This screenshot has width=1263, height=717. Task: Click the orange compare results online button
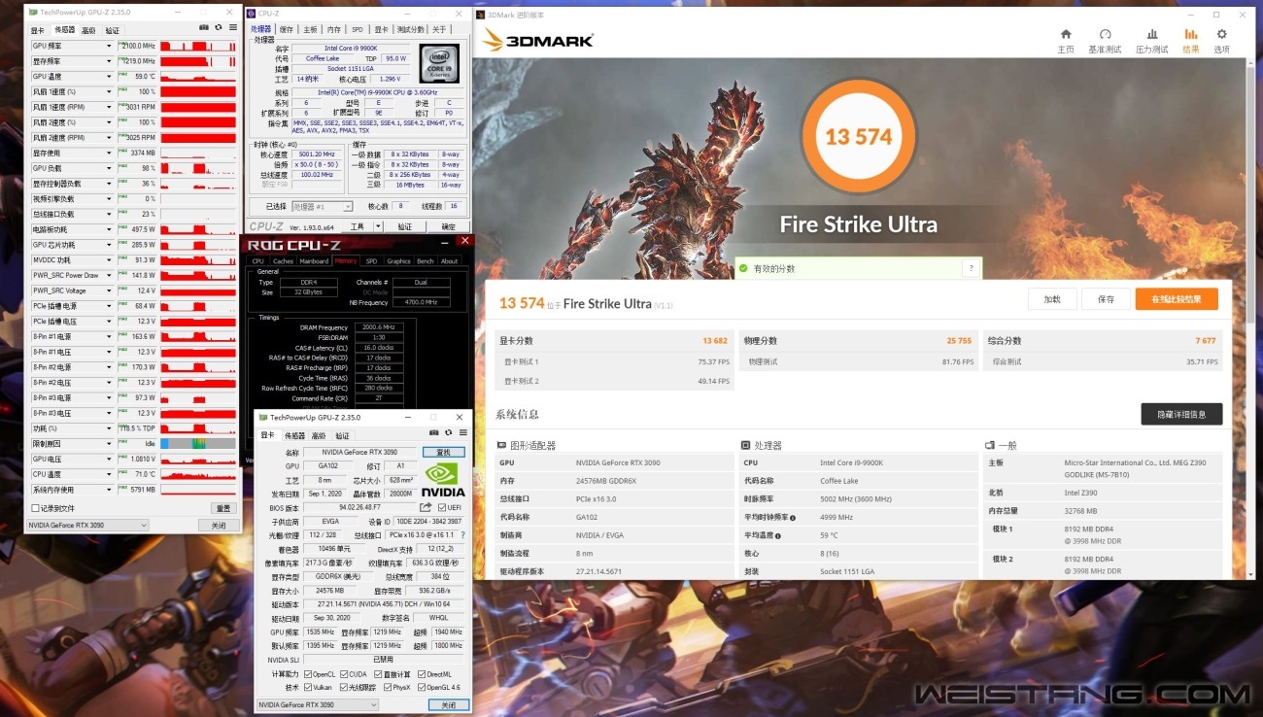[1176, 299]
